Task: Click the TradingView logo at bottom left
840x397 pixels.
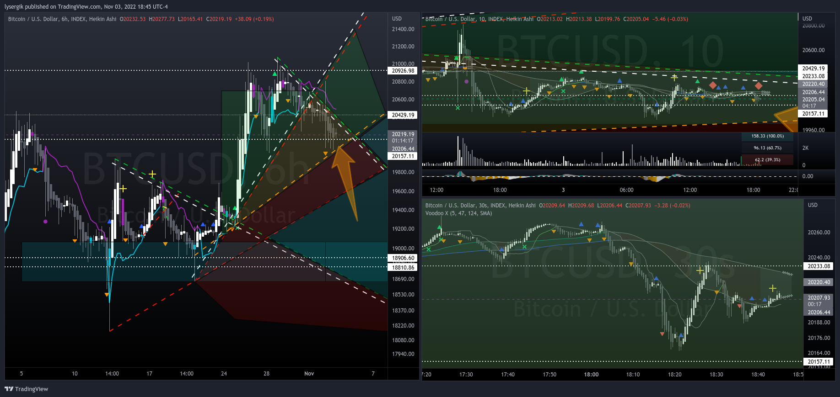Action: click(x=27, y=389)
